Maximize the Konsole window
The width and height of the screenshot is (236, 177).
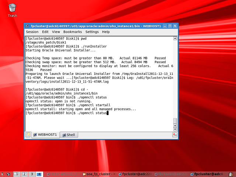(170, 26)
